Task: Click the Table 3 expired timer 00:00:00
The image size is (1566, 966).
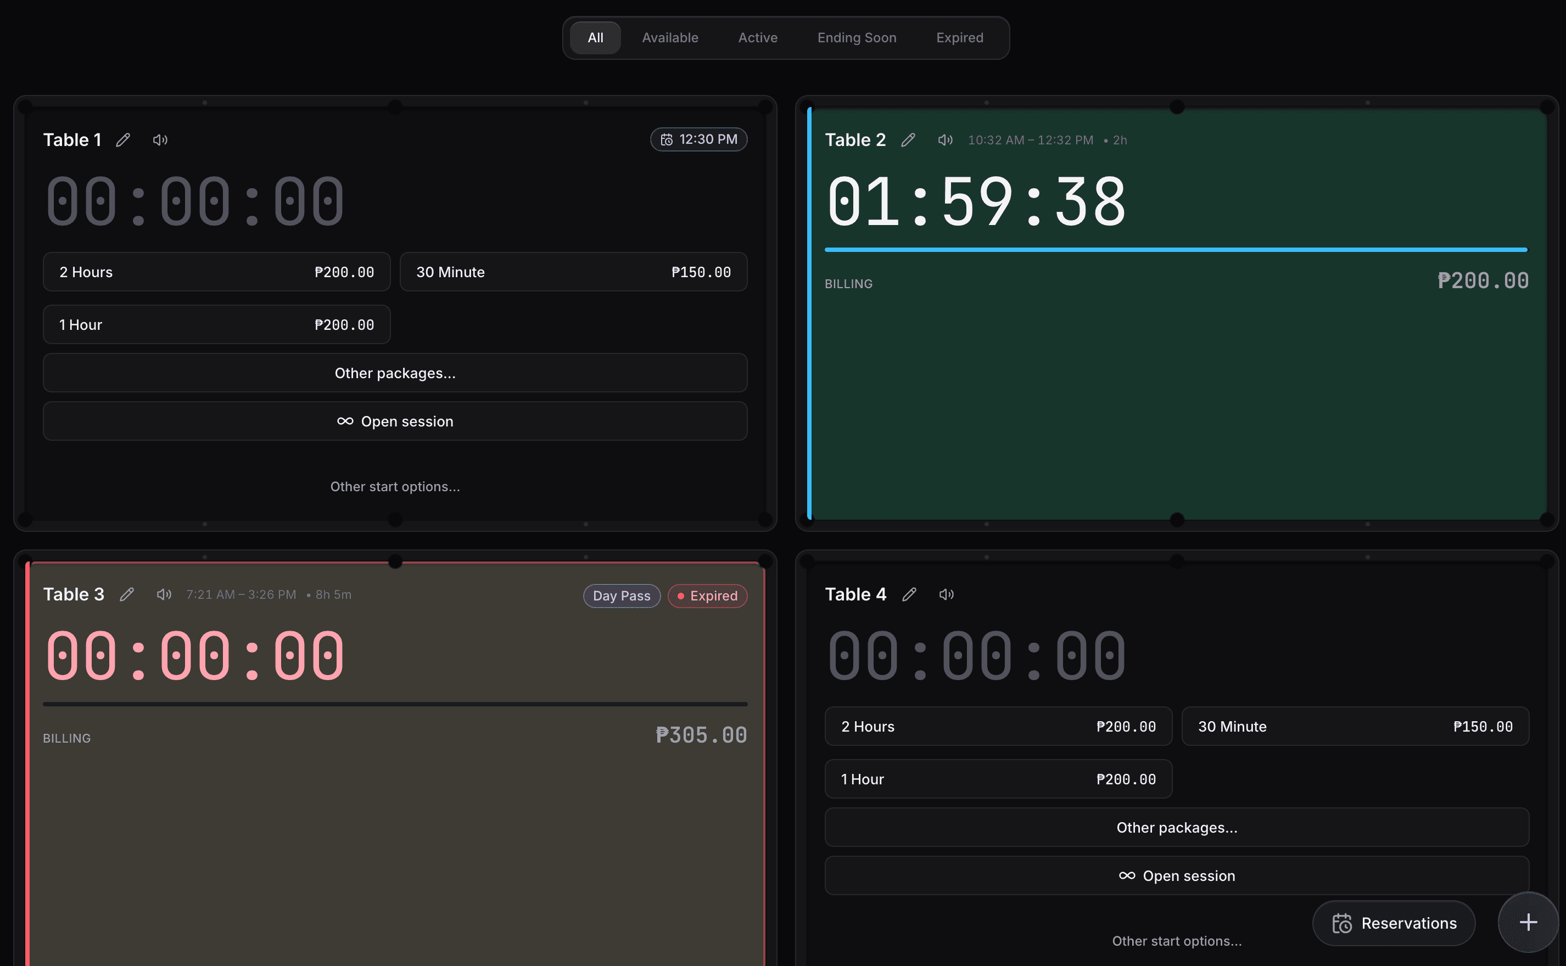Action: (x=194, y=656)
